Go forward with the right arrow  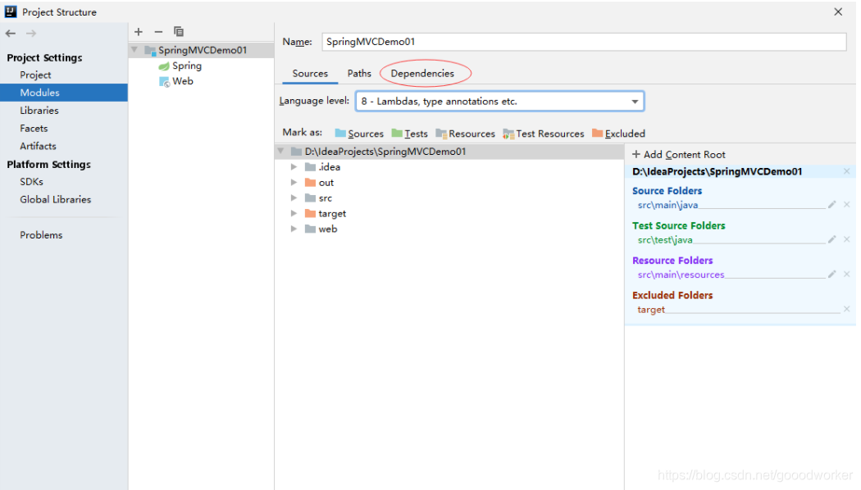[31, 34]
